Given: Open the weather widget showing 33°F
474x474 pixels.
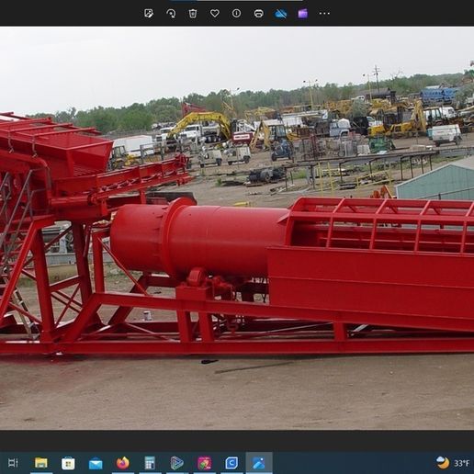Looking at the screenshot, I should tap(453, 463).
